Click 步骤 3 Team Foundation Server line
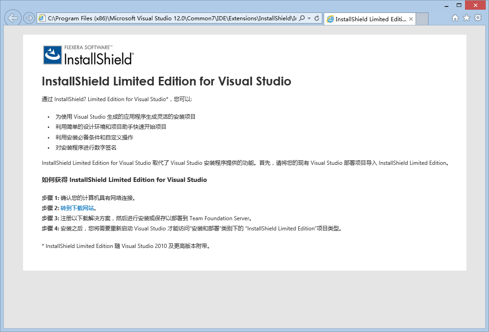This screenshot has width=489, height=332. pos(147,218)
